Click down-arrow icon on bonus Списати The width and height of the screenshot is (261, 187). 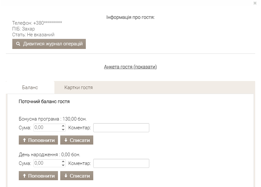click(66, 140)
